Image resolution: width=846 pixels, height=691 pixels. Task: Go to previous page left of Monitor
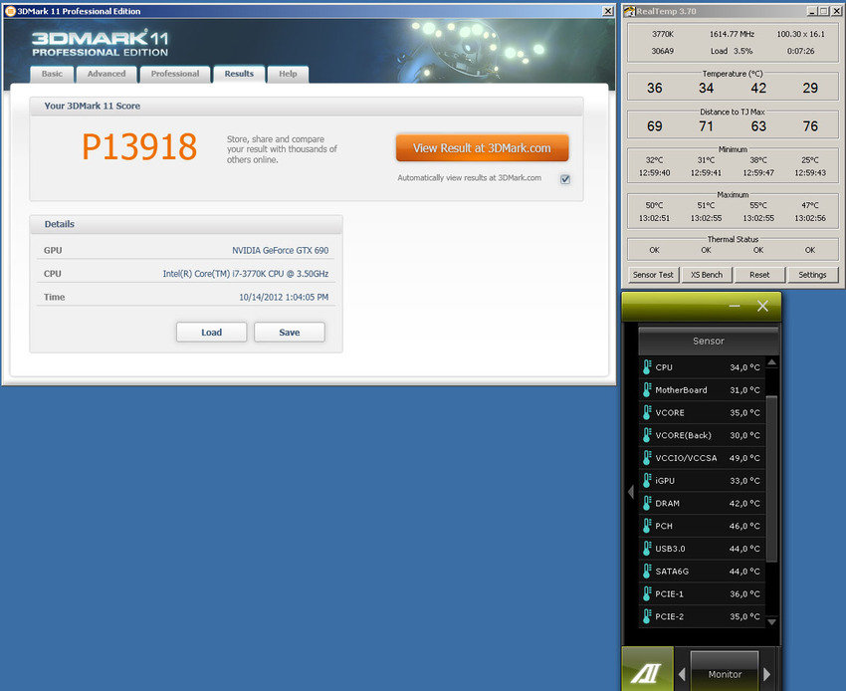pos(682,674)
